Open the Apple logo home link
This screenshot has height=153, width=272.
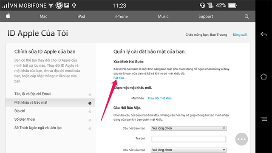8,16
